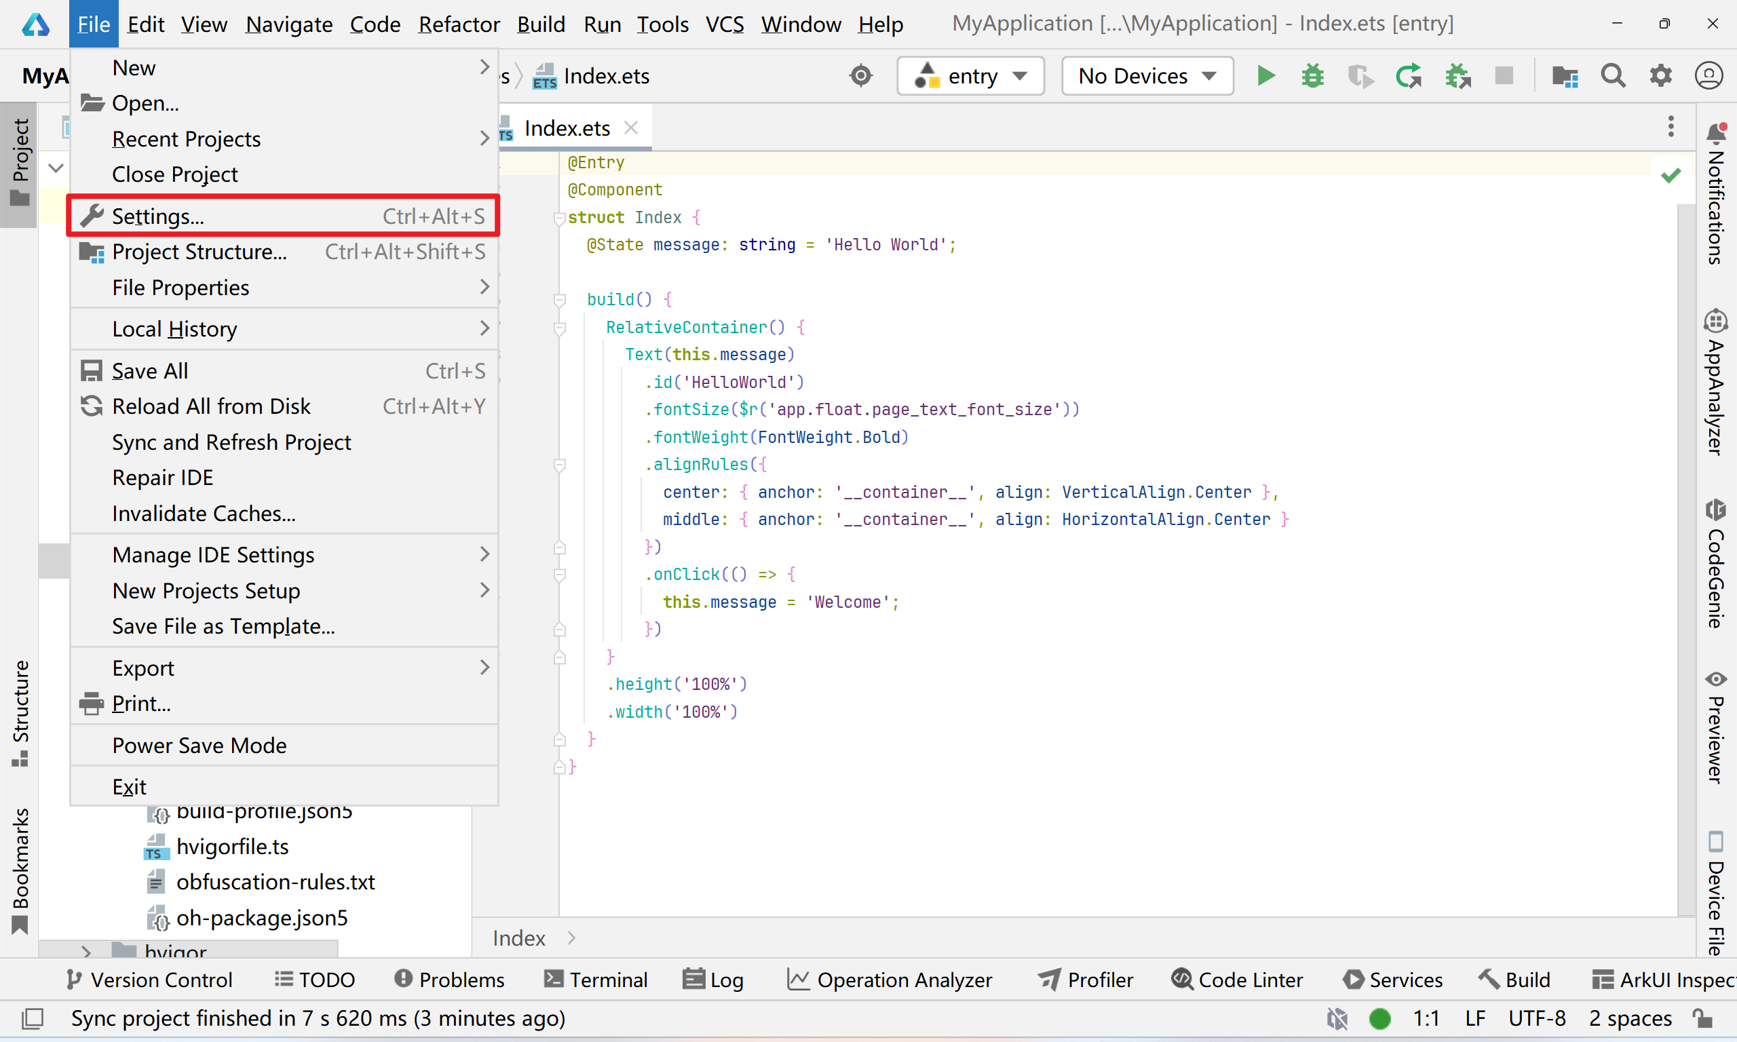Choose Project Structure... menu entry

[x=284, y=252]
